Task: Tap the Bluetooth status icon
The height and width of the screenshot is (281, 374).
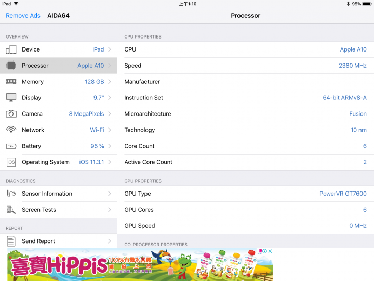Action: pyautogui.click(x=348, y=4)
